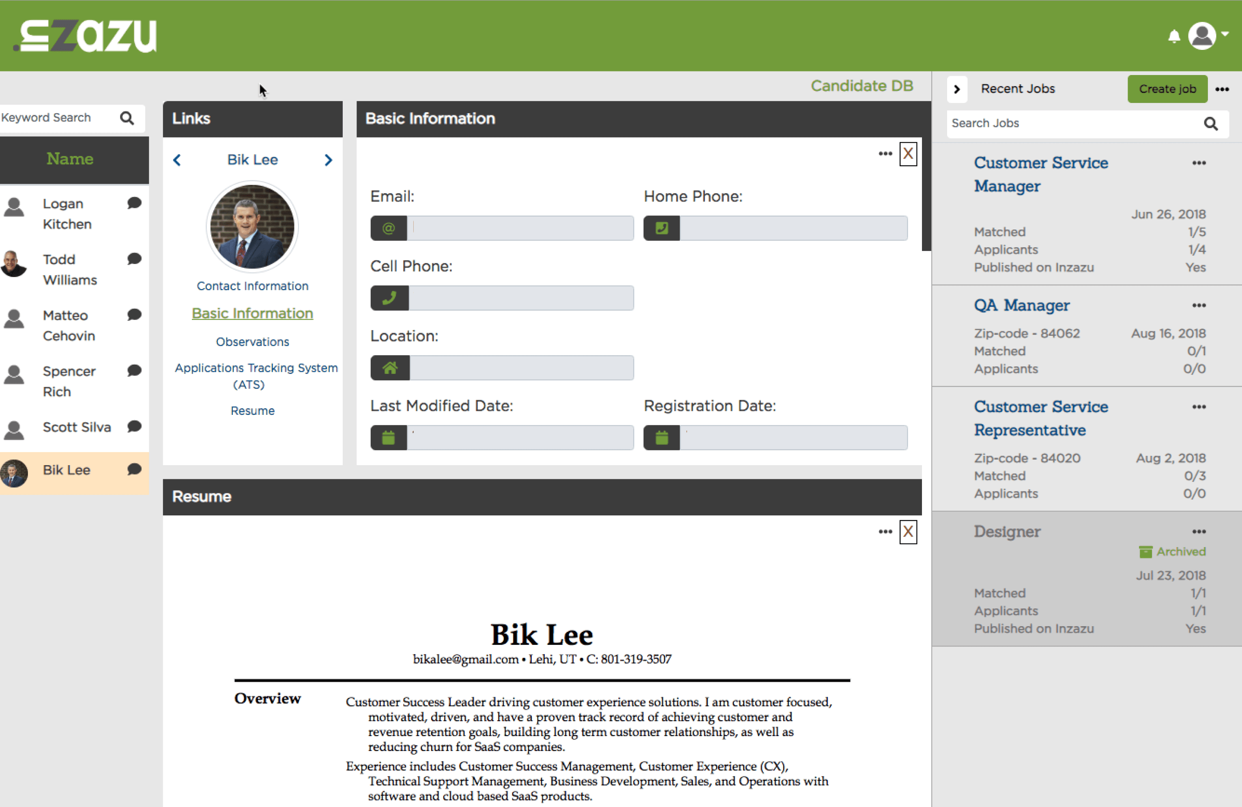Viewport: 1242px width, 807px height.
Task: Open the user profile avatar menu
Action: tap(1202, 35)
